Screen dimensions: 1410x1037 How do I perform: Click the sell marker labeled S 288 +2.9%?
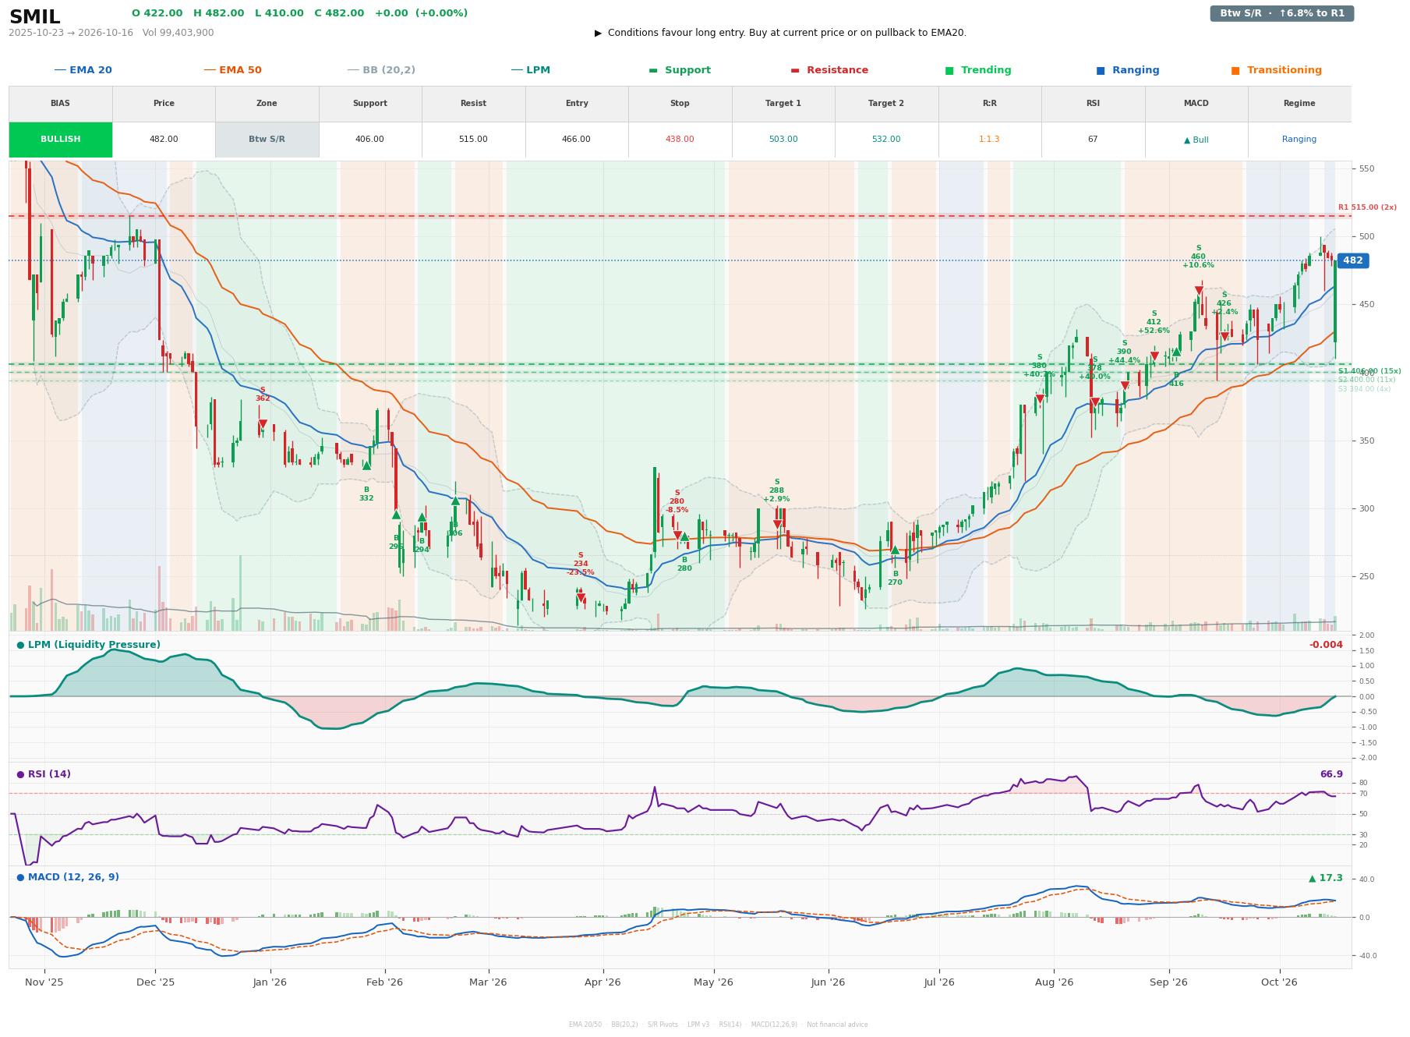point(777,525)
